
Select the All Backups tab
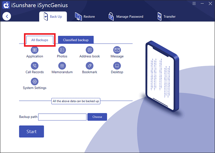(40, 40)
